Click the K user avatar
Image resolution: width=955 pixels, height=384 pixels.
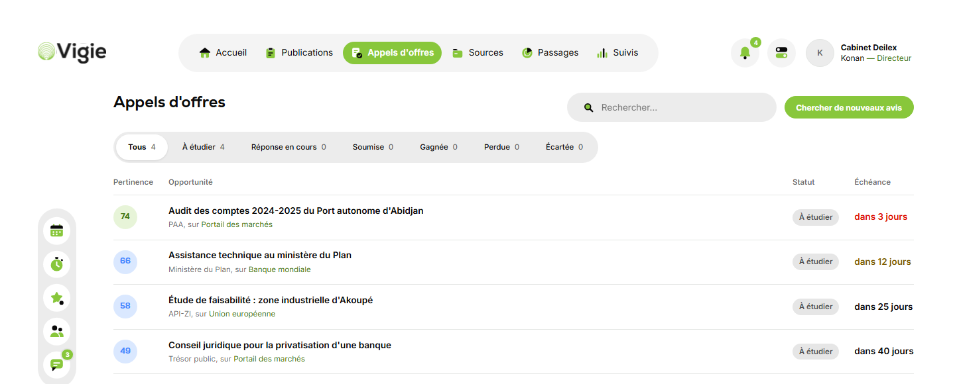pyautogui.click(x=820, y=53)
